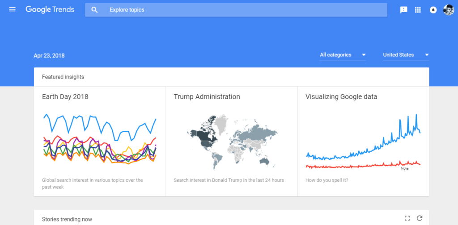Click the United States dropdown arrow
This screenshot has height=225, width=458.
click(427, 55)
